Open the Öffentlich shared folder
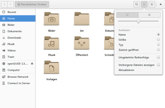This screenshot has height=108, width=165. coord(82,44)
